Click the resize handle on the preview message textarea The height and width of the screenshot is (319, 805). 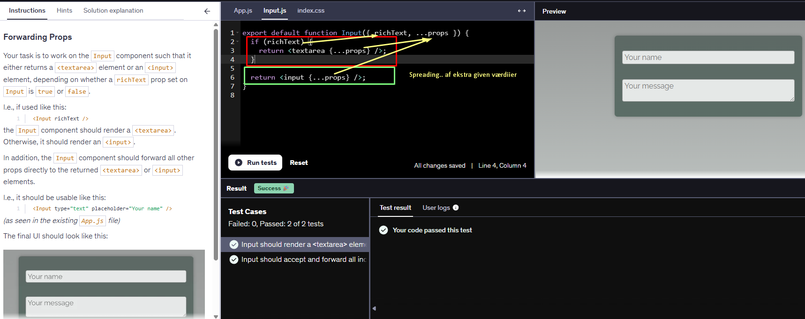tap(791, 99)
